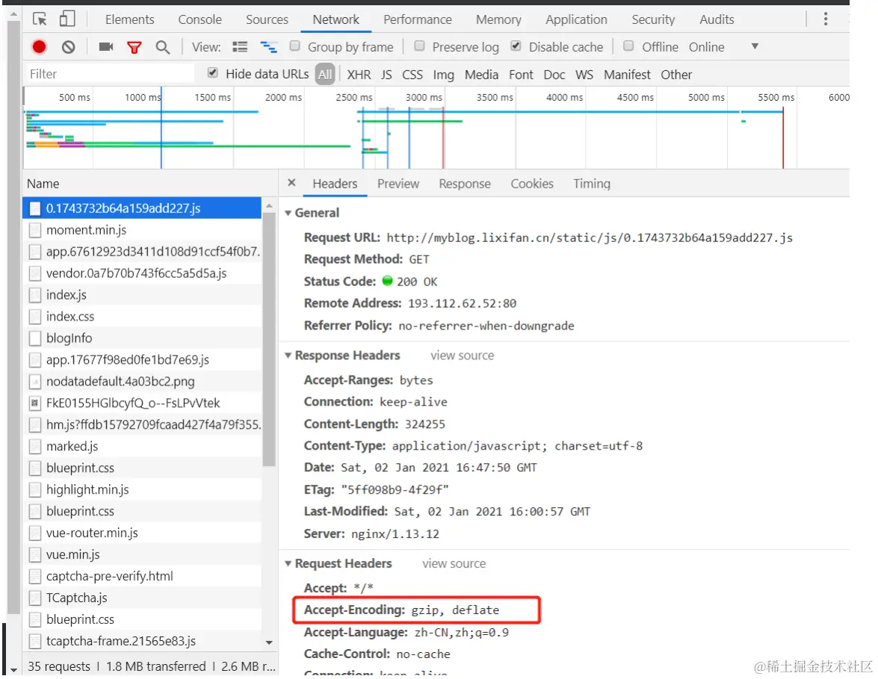878x679 pixels.
Task: Toggle capture screenshots camera icon
Action: click(x=106, y=46)
